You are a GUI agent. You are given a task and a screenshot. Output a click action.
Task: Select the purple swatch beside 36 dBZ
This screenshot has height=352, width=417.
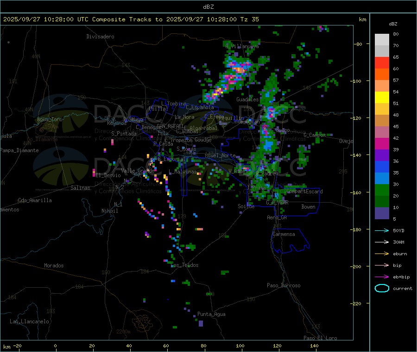[382, 155]
